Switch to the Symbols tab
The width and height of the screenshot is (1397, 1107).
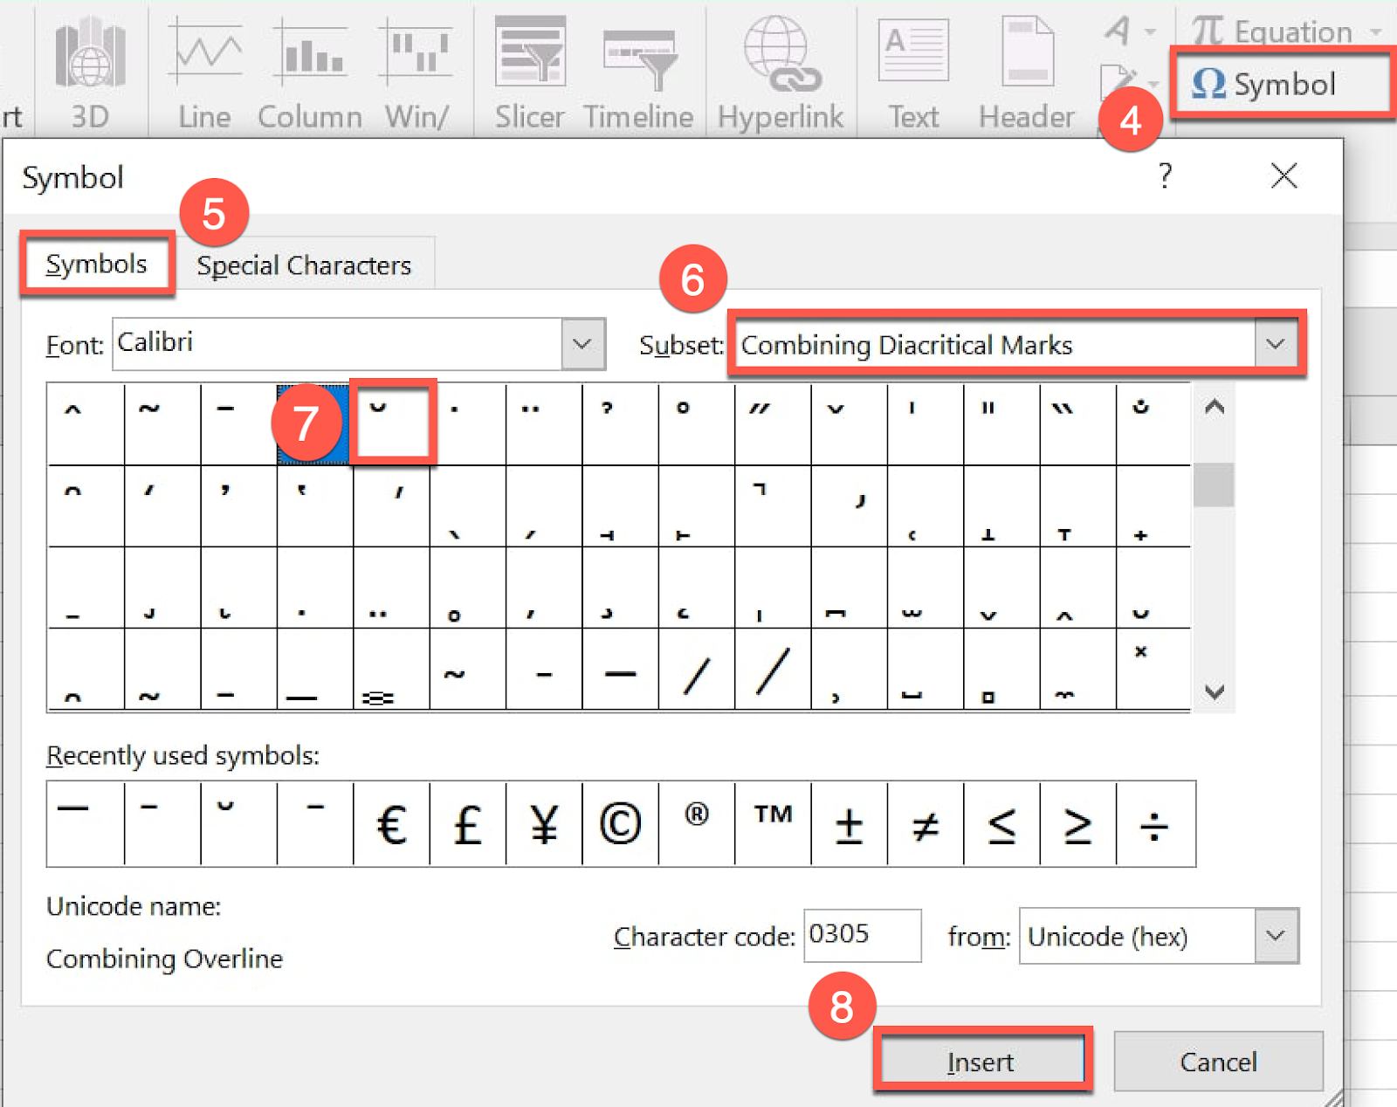click(96, 264)
